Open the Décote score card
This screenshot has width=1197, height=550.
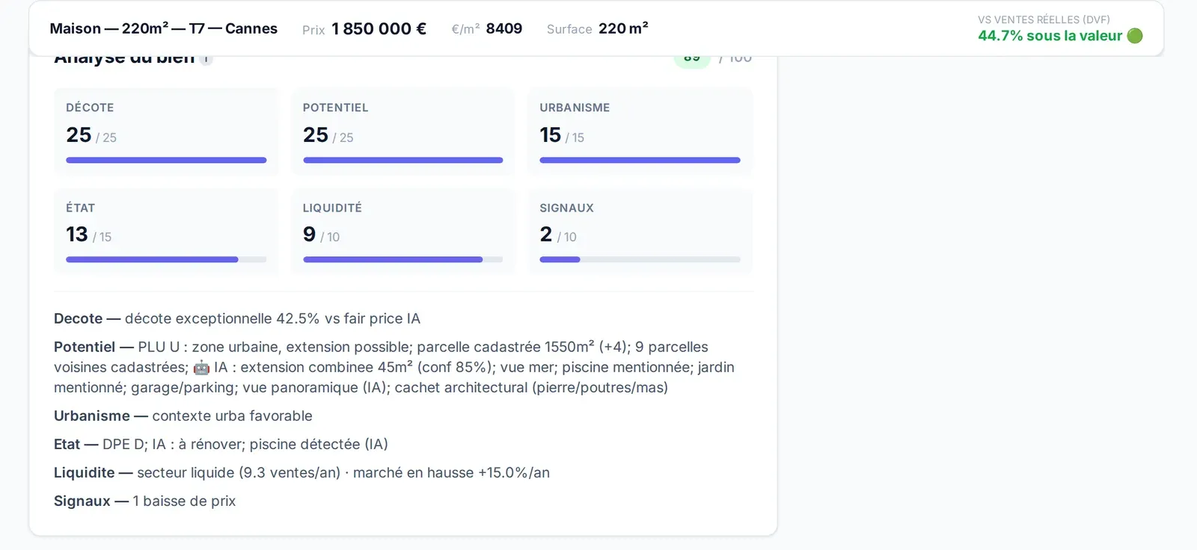[x=166, y=132]
